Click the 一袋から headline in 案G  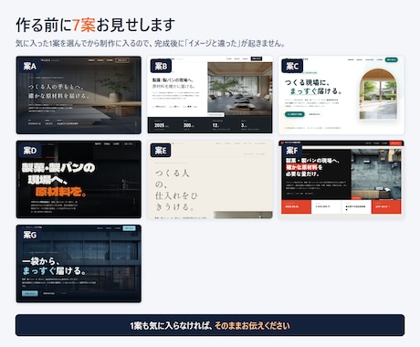pos(55,267)
